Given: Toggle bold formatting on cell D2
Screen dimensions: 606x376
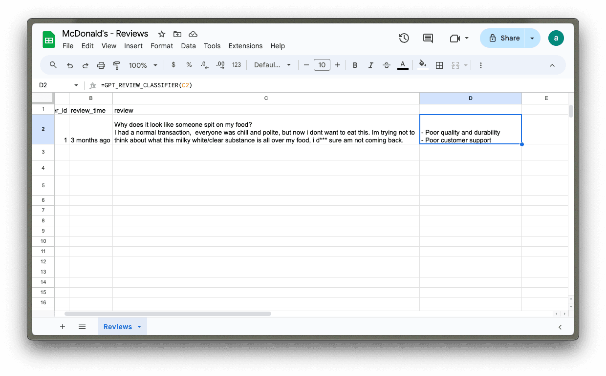Looking at the screenshot, I should tap(355, 64).
